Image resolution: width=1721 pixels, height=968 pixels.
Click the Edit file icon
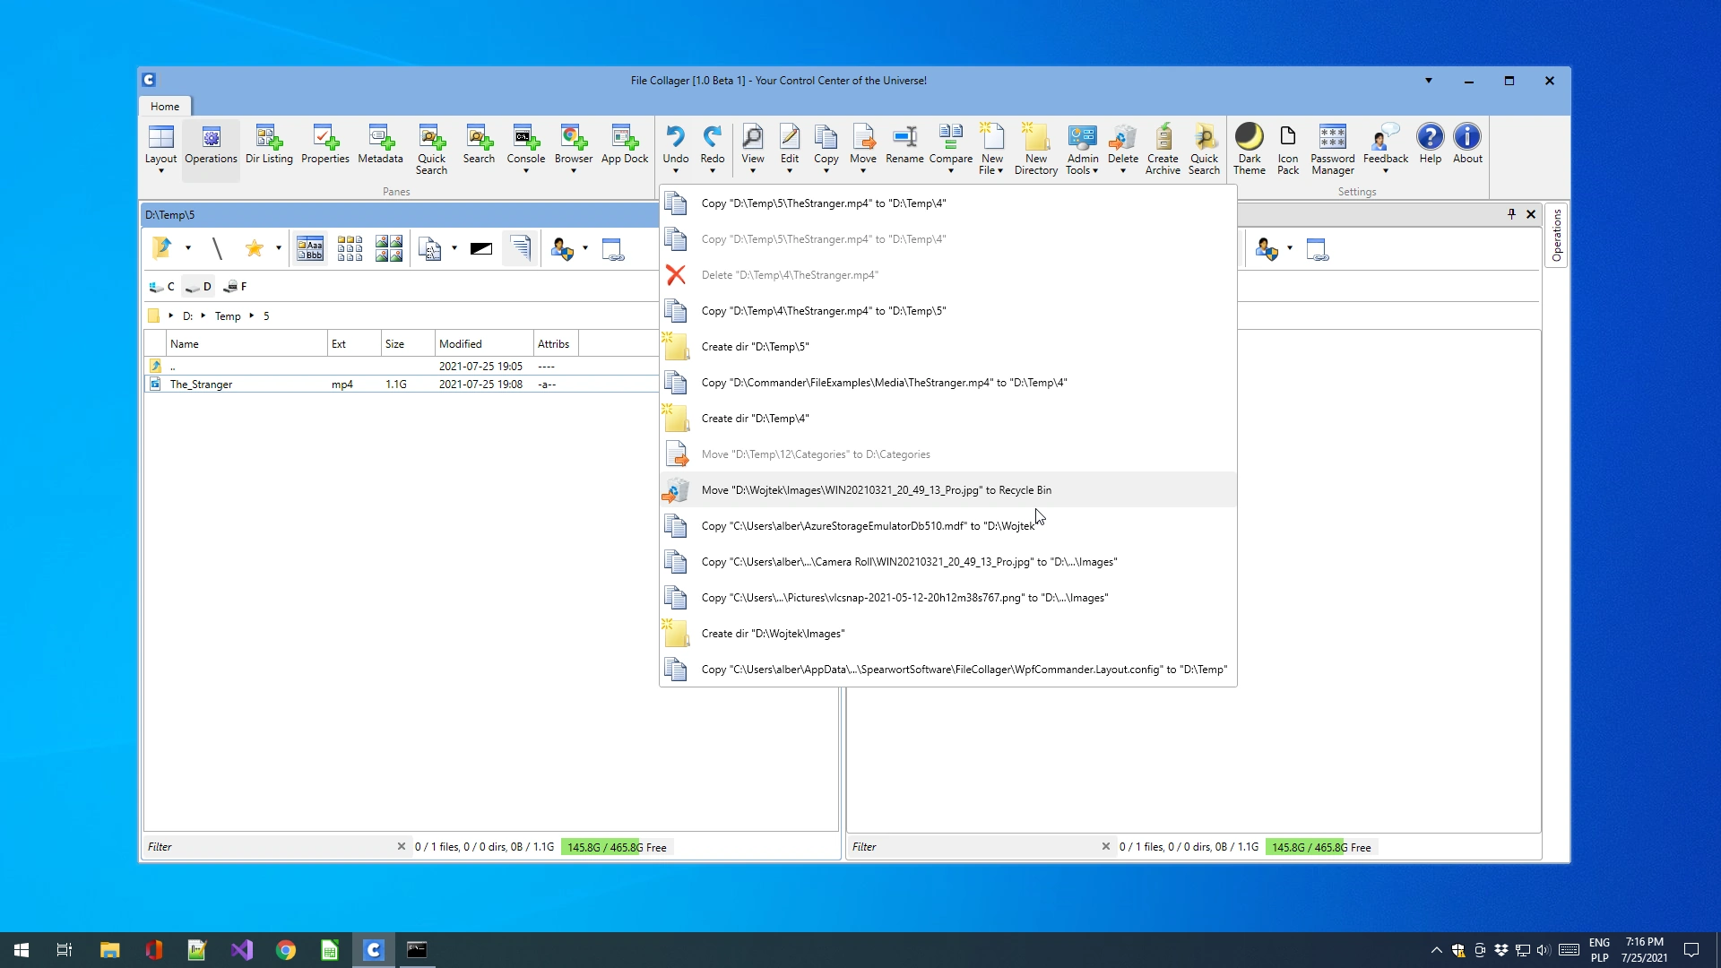click(790, 136)
